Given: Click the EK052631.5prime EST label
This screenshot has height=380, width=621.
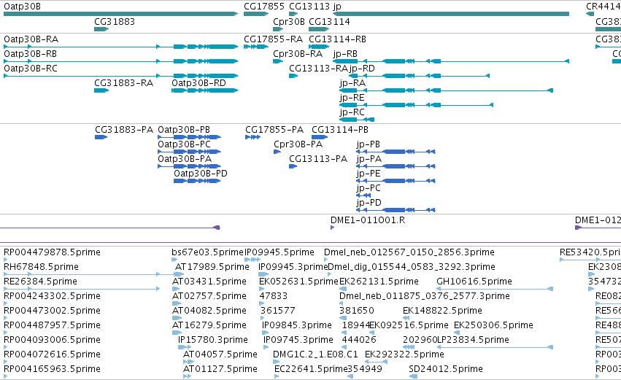Looking at the screenshot, I should (298, 282).
